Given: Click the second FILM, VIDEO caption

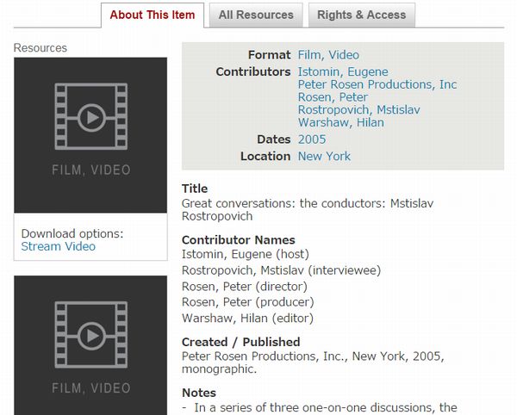Looking at the screenshot, I should (x=90, y=387).
